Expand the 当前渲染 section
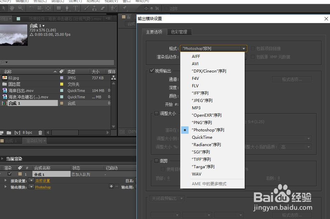330x219 pixels. click(2, 158)
